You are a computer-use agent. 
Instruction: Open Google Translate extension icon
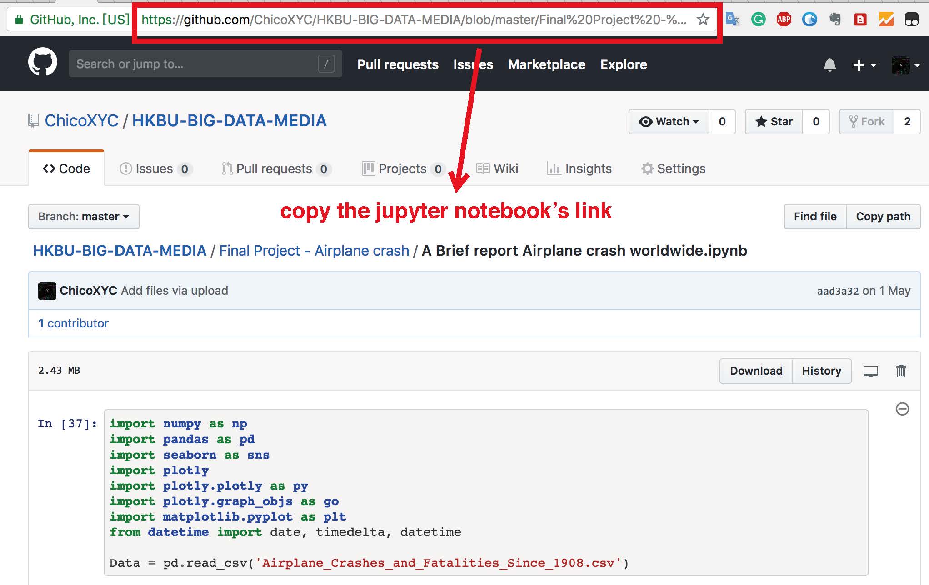tap(732, 20)
